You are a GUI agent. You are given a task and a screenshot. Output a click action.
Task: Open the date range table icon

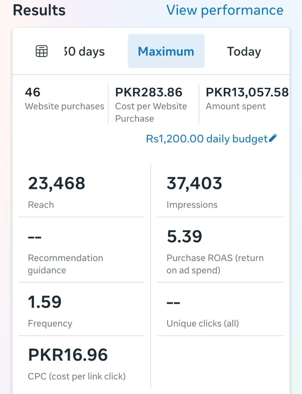coord(41,51)
